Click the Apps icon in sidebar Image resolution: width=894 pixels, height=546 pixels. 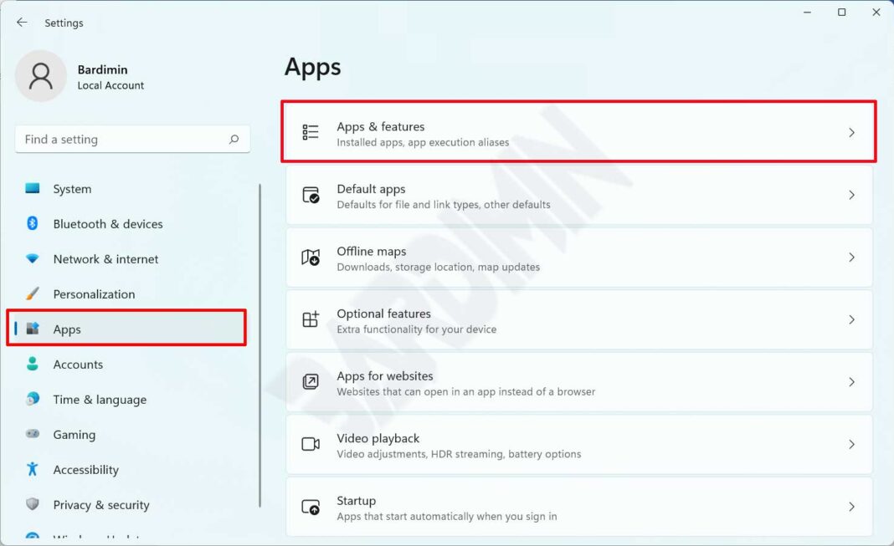(x=33, y=329)
